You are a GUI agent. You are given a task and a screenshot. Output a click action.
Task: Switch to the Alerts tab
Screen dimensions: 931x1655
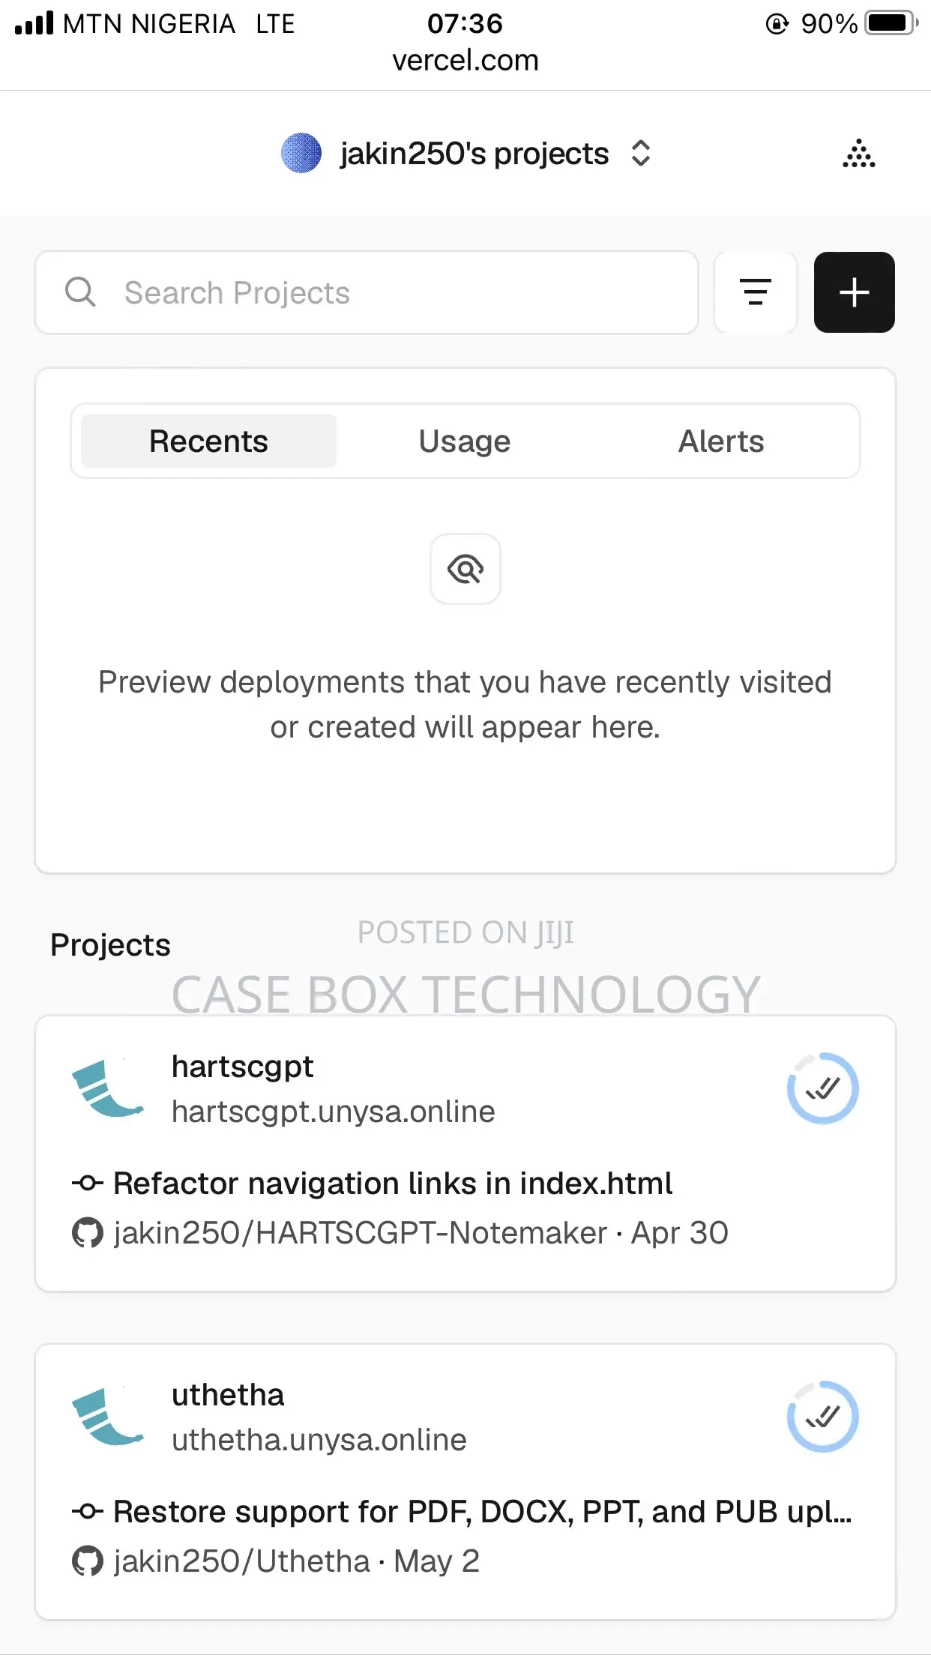point(721,441)
